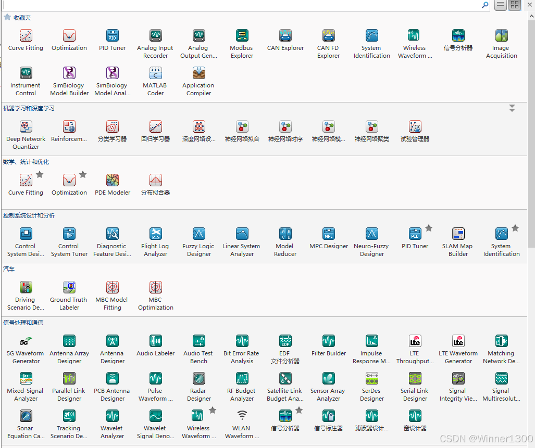Image resolution: width=535 pixels, height=448 pixels.
Task: Open the LTE Waveform Generator app
Action: [x=458, y=349]
